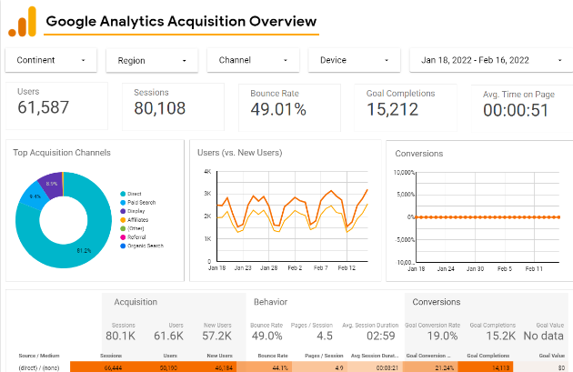Select the Users 61,587 scorecard
Screen dimensions: 573x372
tap(56, 106)
